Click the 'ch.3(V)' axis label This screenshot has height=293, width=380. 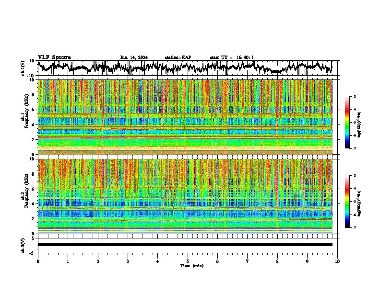click(x=23, y=246)
